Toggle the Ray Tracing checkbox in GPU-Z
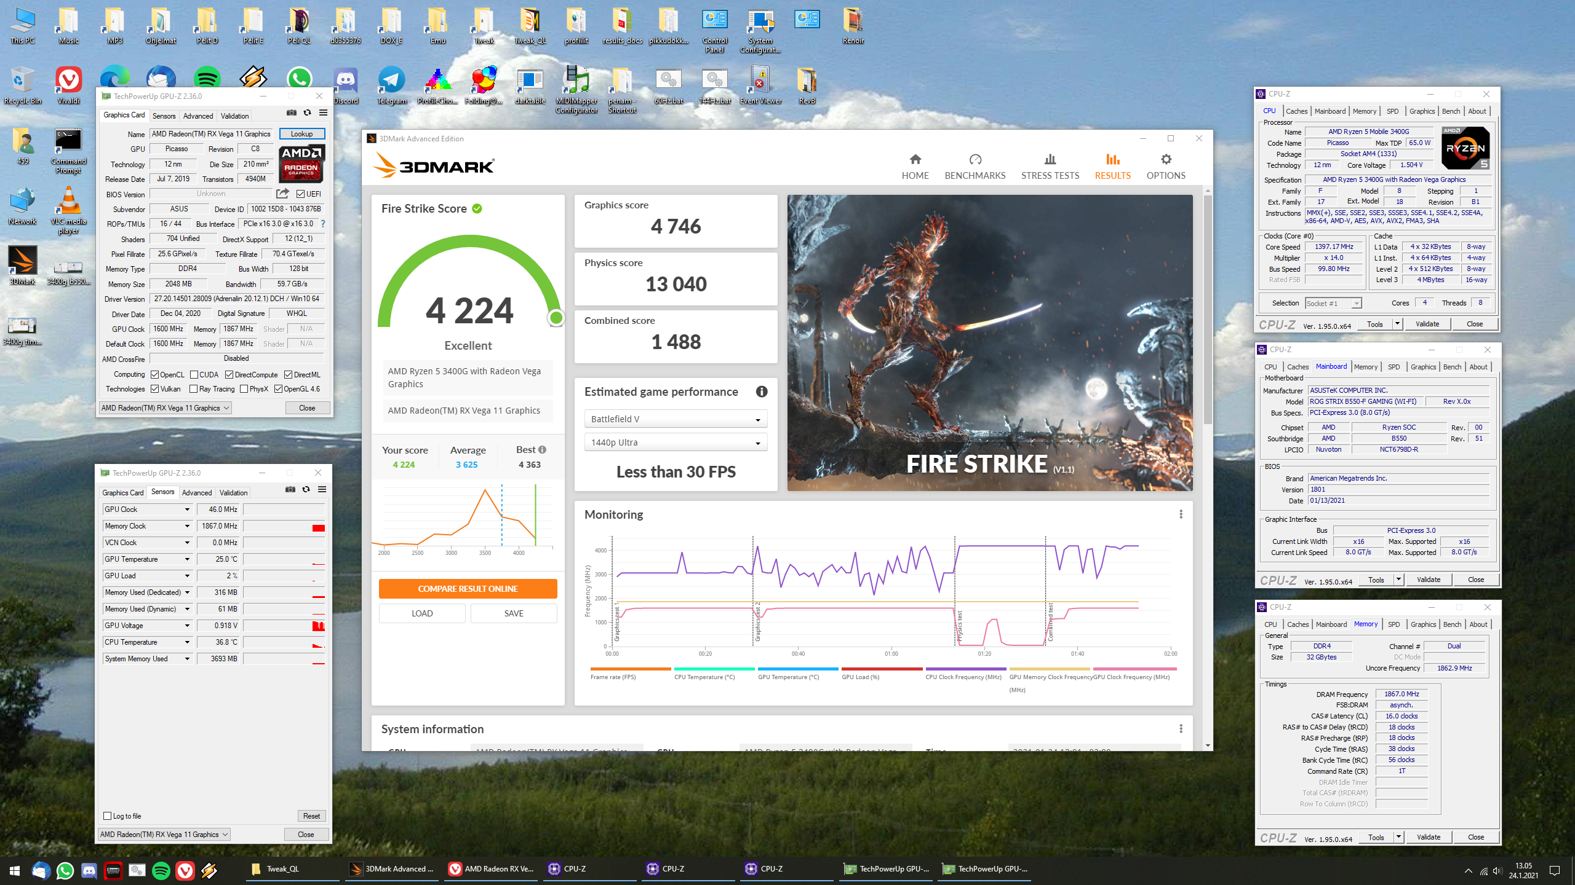 click(194, 389)
